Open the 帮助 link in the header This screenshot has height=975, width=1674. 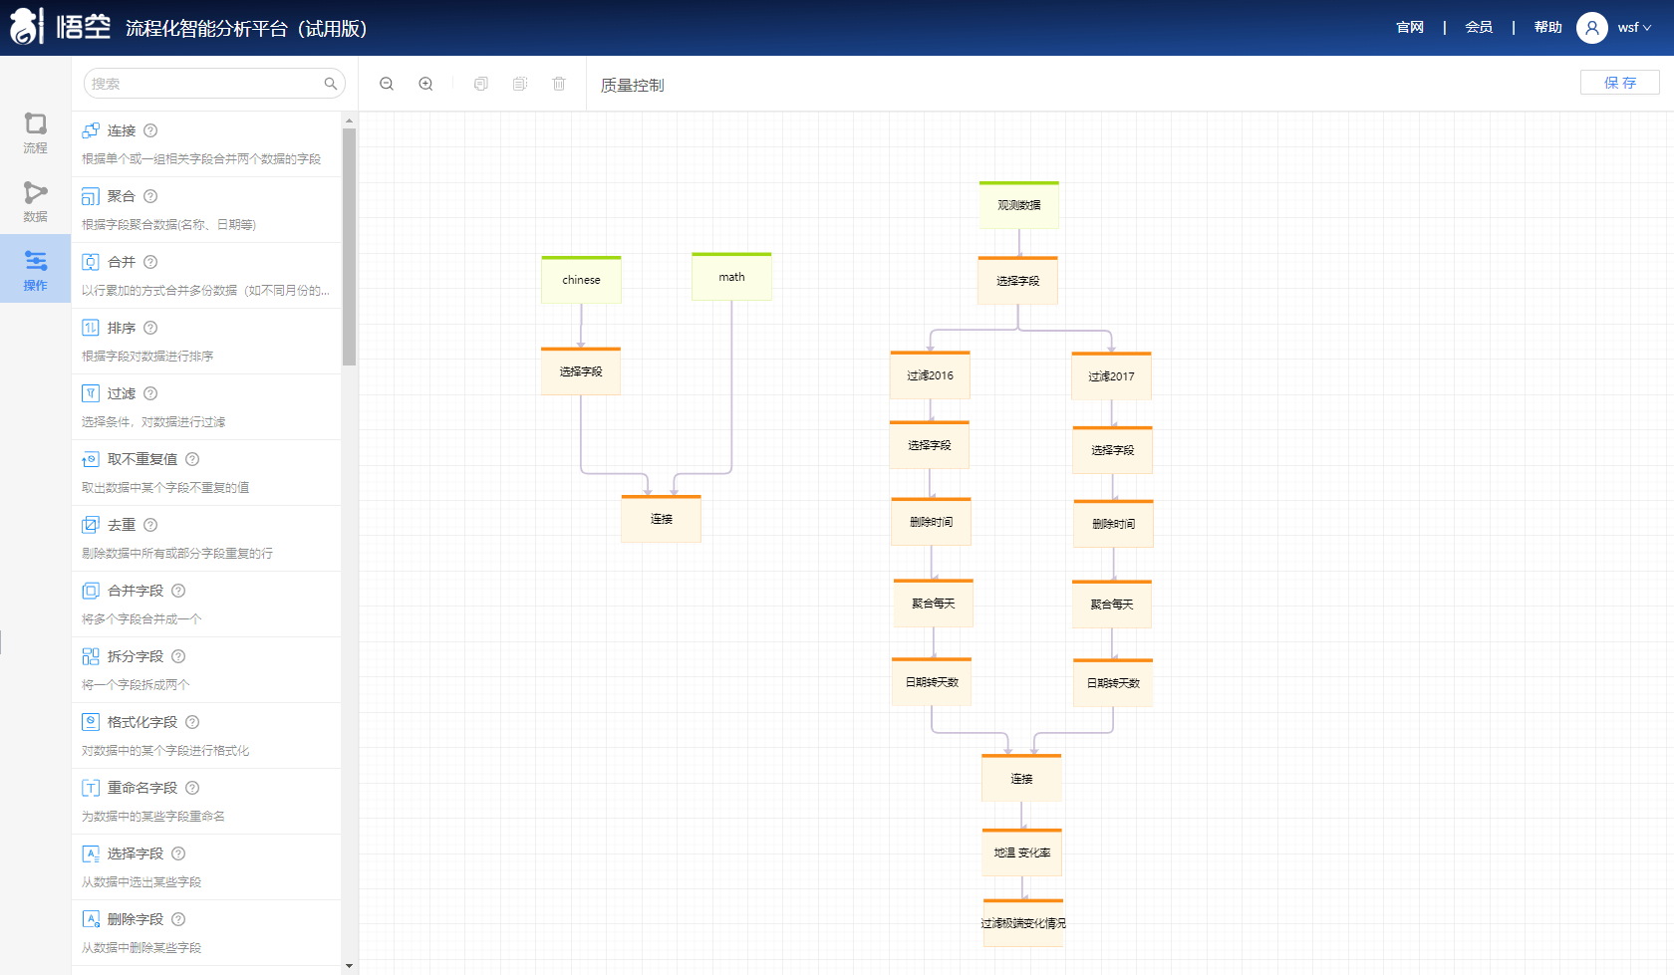click(x=1547, y=28)
